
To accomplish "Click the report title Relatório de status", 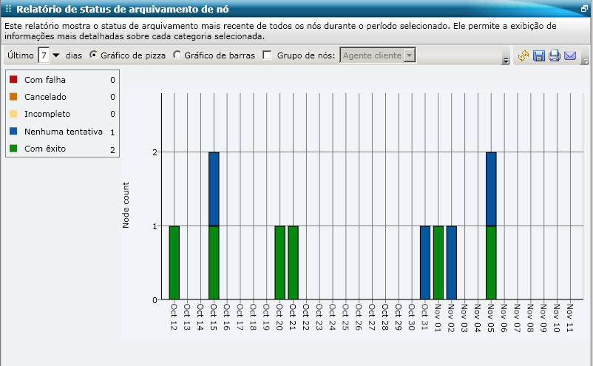I will 123,9.
